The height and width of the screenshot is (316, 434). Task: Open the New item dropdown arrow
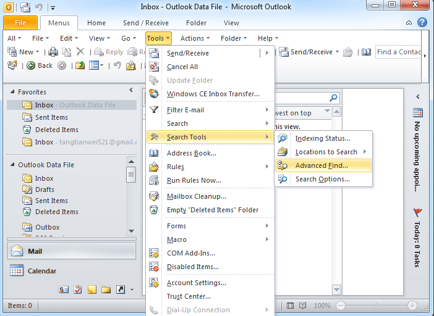(37, 52)
